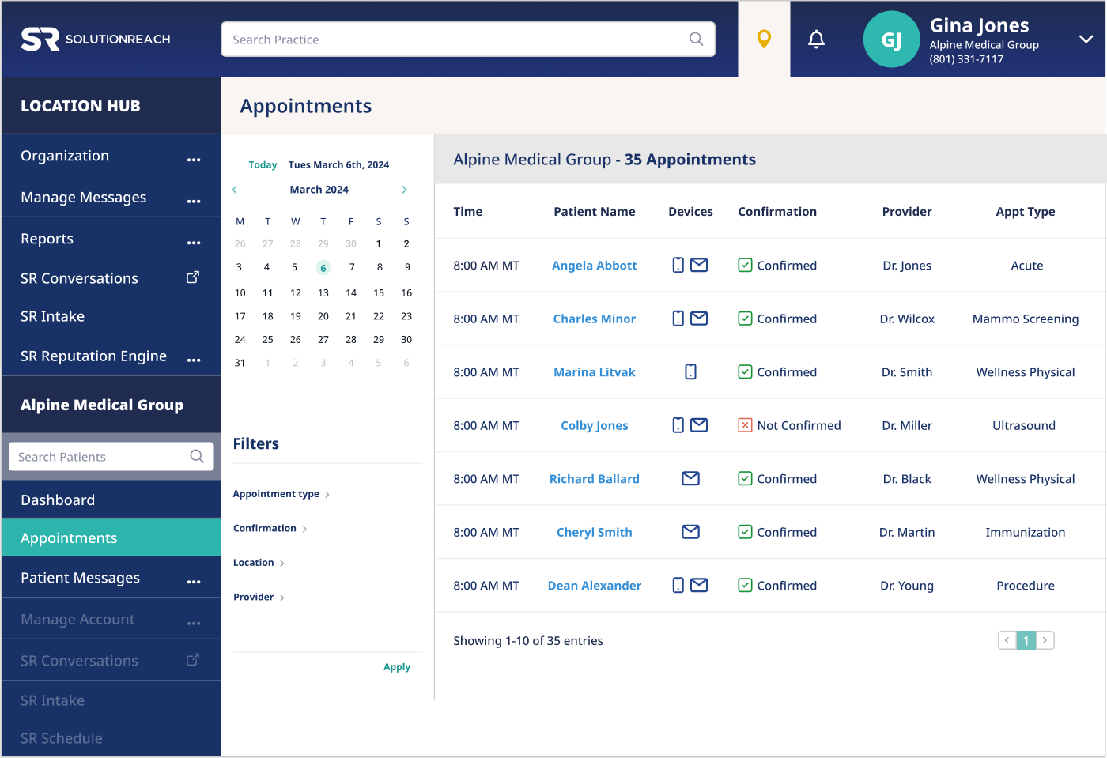The height and width of the screenshot is (758, 1107).
Task: Toggle the Not Confirmed checkbox for Colby Jones
Action: [745, 425]
